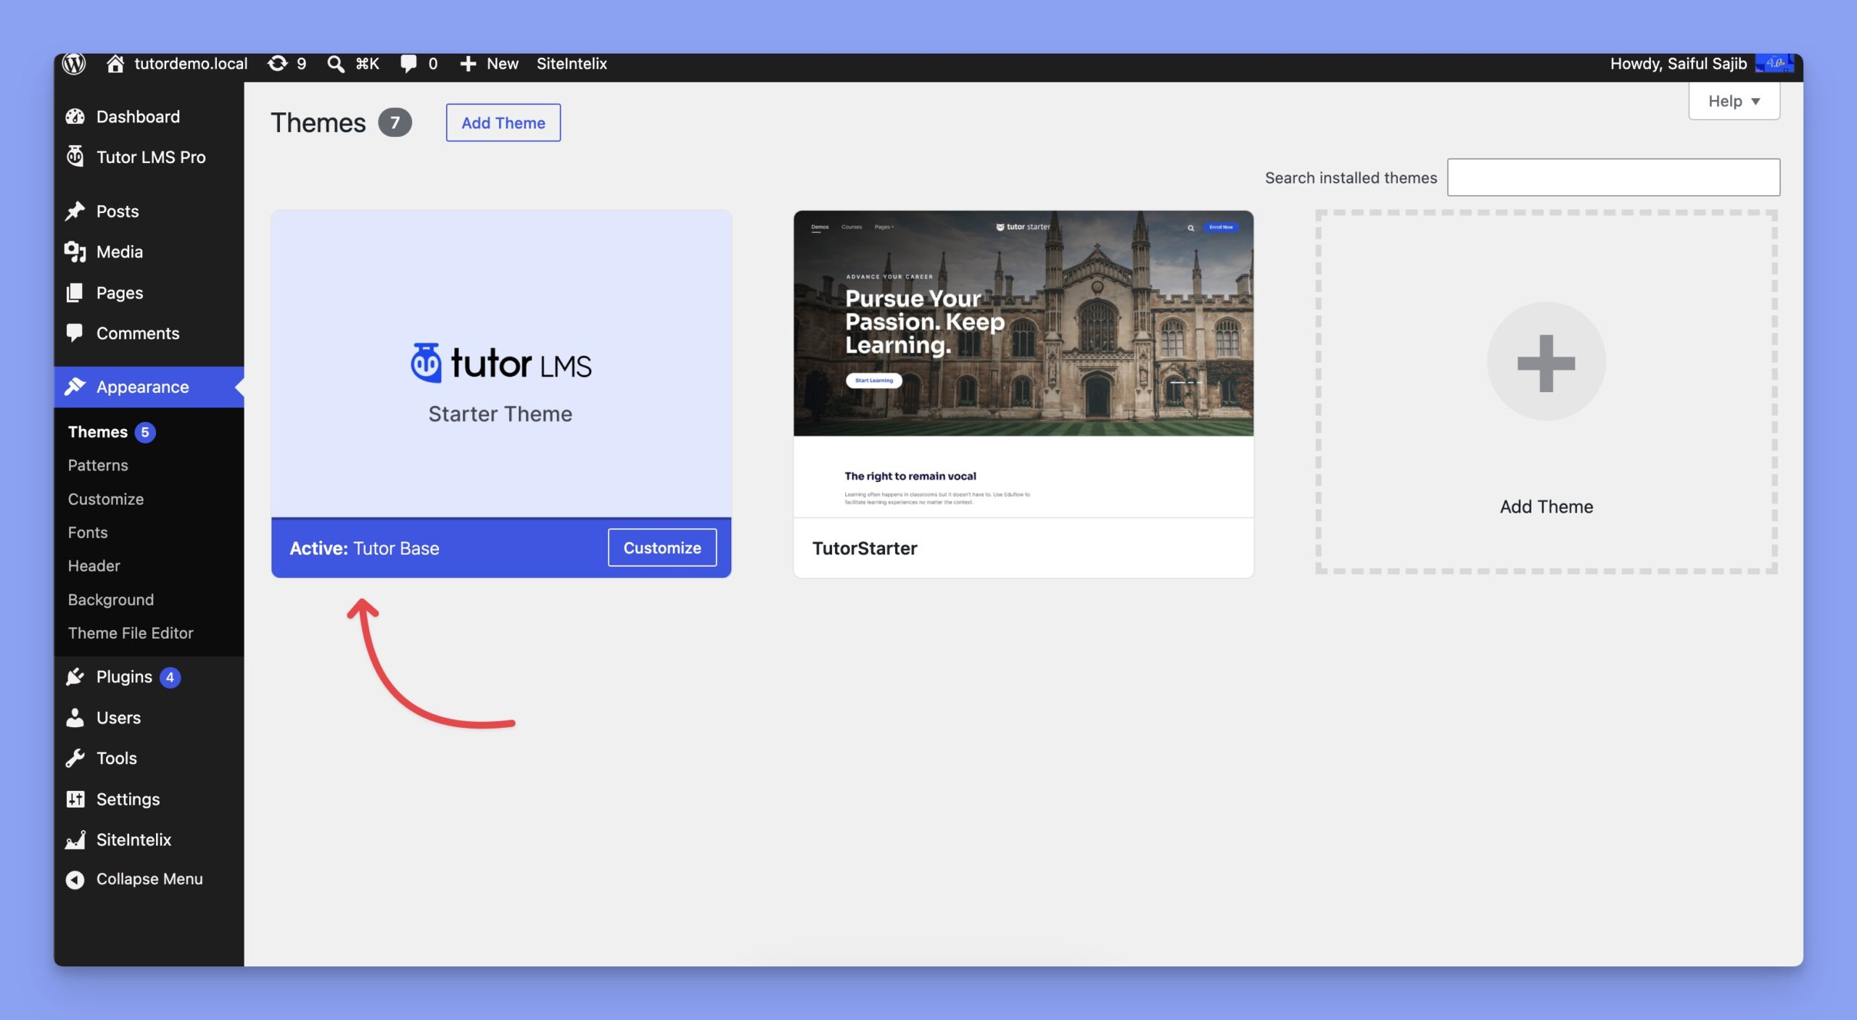Open Theme File Editor
Screen dimensions: 1857x1020
click(131, 633)
